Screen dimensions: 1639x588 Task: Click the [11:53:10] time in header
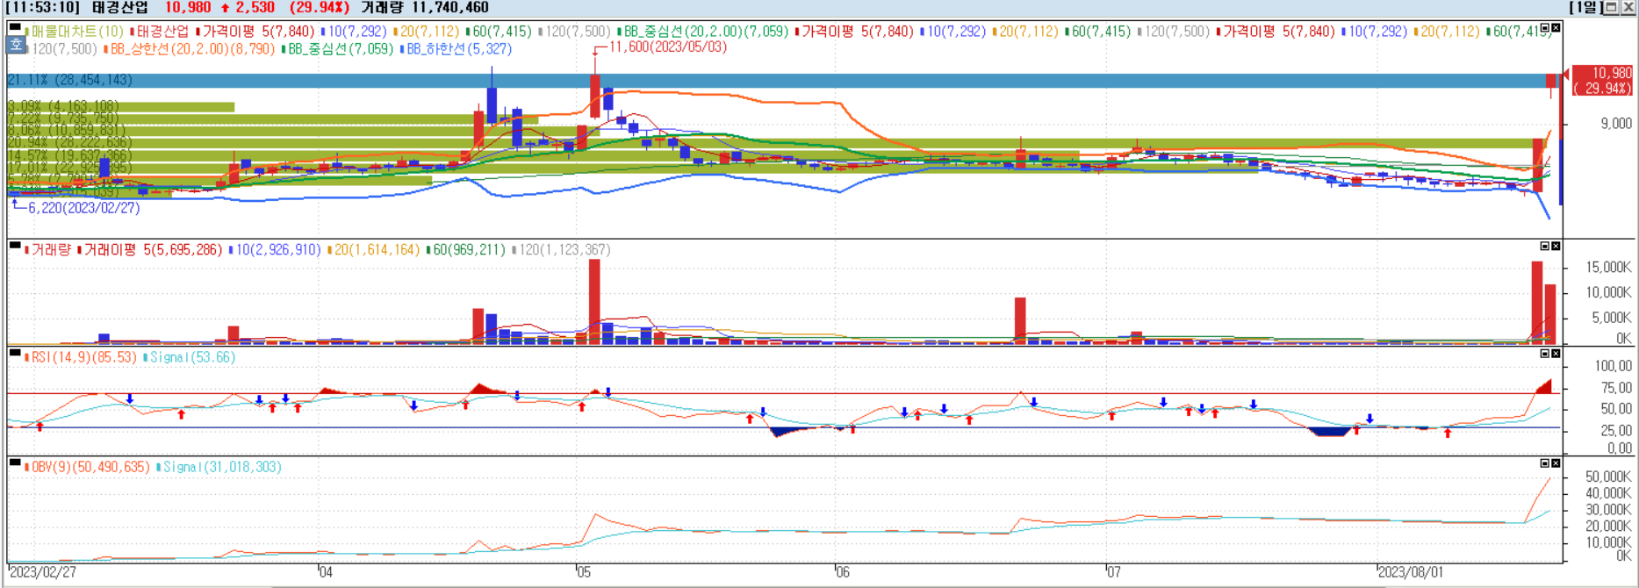[44, 7]
